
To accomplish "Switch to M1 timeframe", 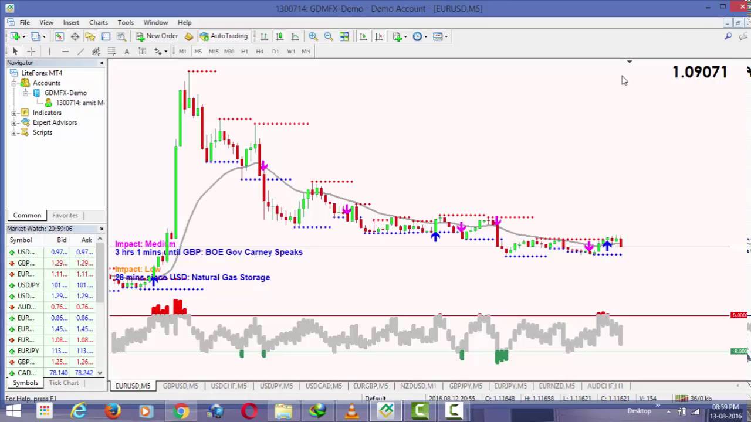I will [x=182, y=52].
